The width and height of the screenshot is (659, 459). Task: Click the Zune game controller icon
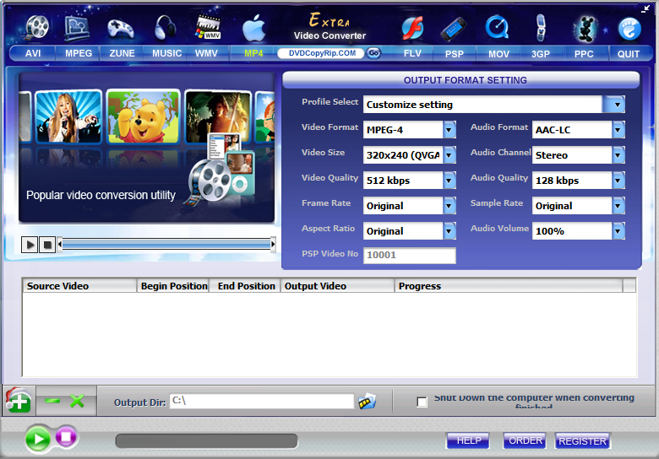[x=121, y=29]
